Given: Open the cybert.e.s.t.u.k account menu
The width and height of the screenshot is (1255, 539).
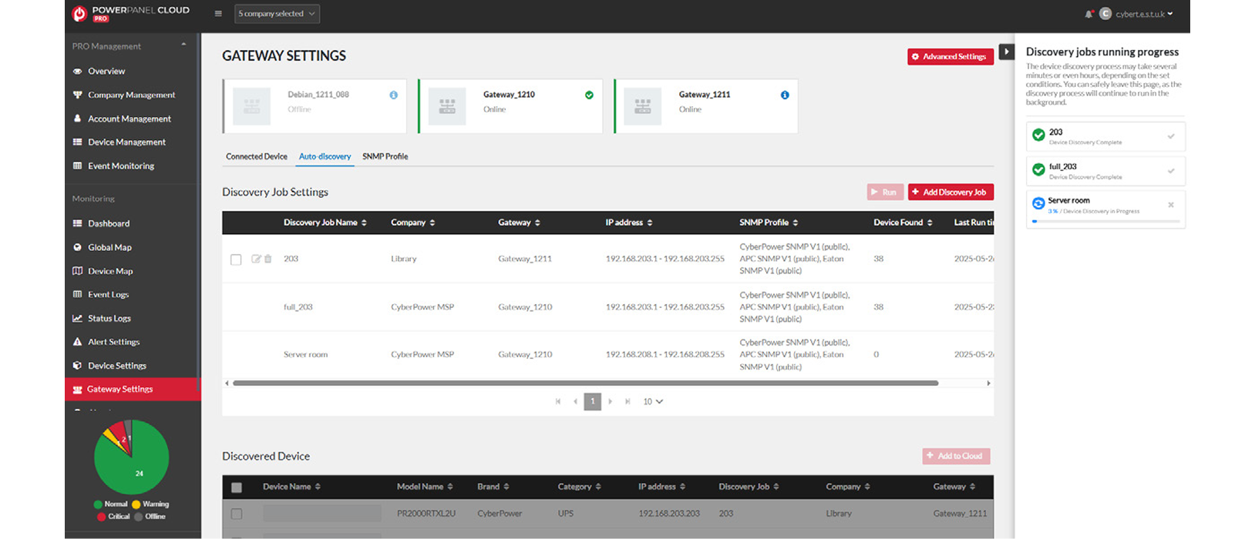Looking at the screenshot, I should point(1144,14).
